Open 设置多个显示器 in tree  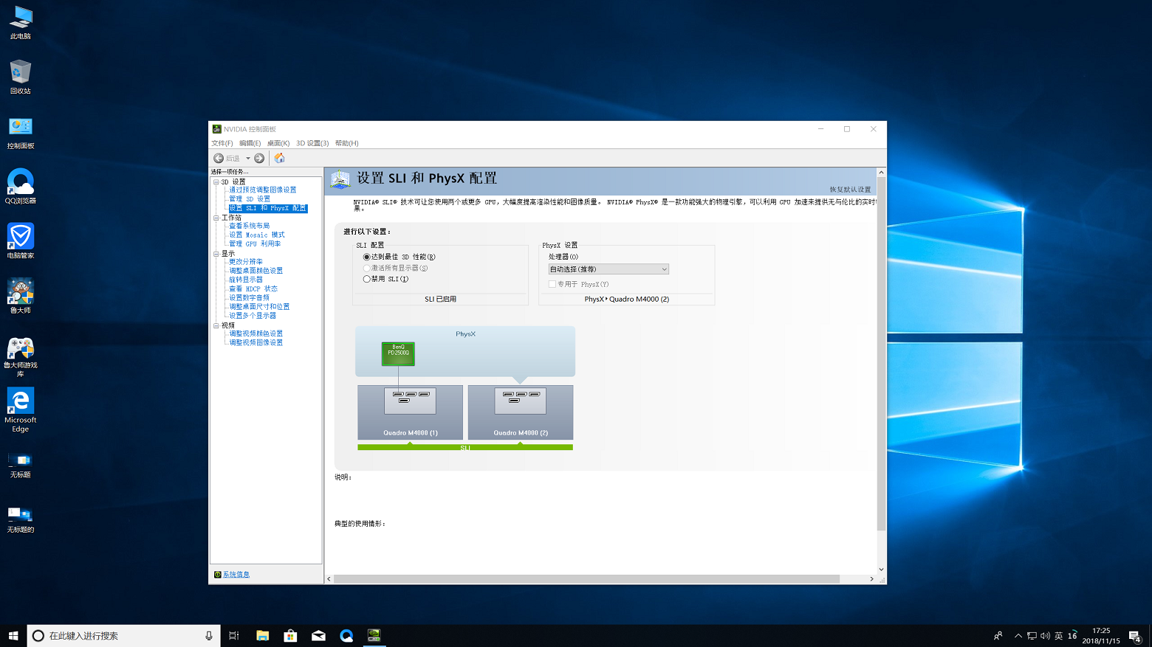click(253, 315)
